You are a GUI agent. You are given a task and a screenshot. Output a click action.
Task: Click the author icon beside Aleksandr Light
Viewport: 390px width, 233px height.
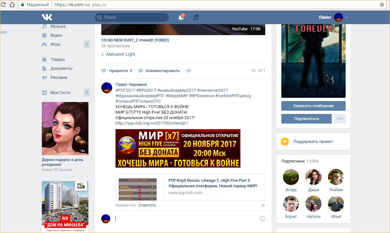(103, 54)
